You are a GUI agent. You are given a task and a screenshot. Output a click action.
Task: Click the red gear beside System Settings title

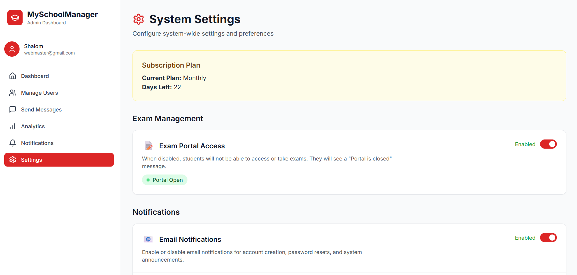pos(139,19)
